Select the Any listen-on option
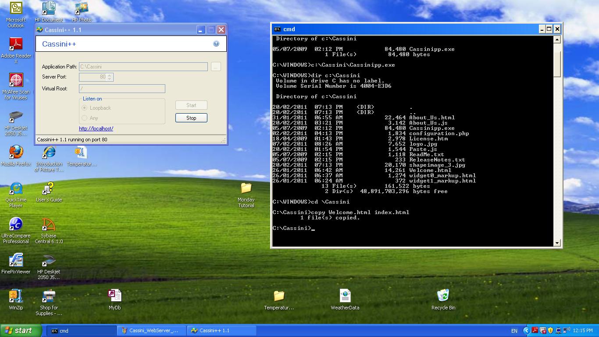599x337 pixels. pos(85,118)
